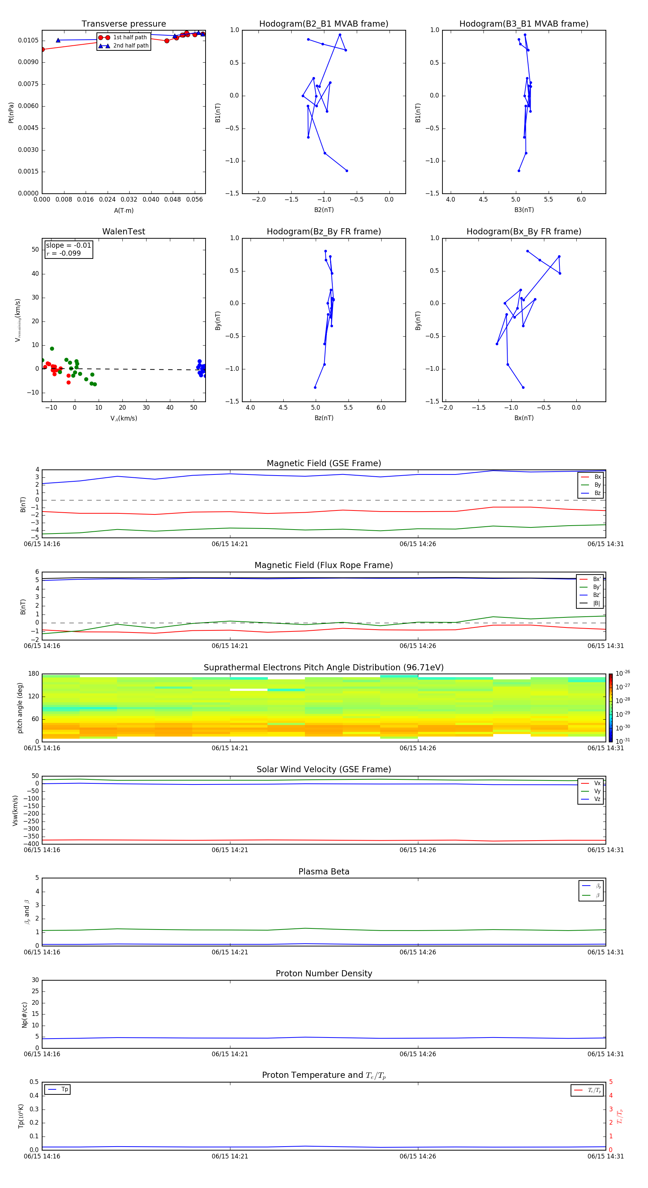This screenshot has width=648, height=1188.
Task: Click the red Te/Tp right axis label
Action: pyautogui.click(x=620, y=1116)
